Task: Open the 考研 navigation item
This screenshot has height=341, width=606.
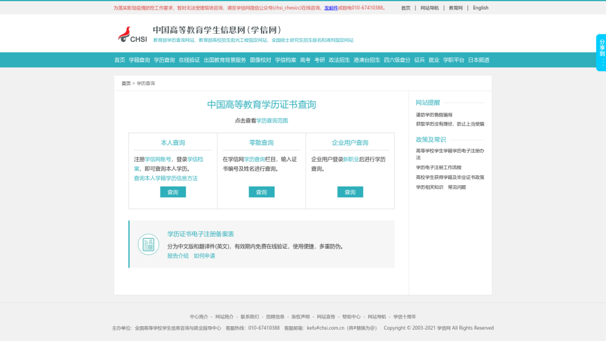Action: tap(320, 60)
